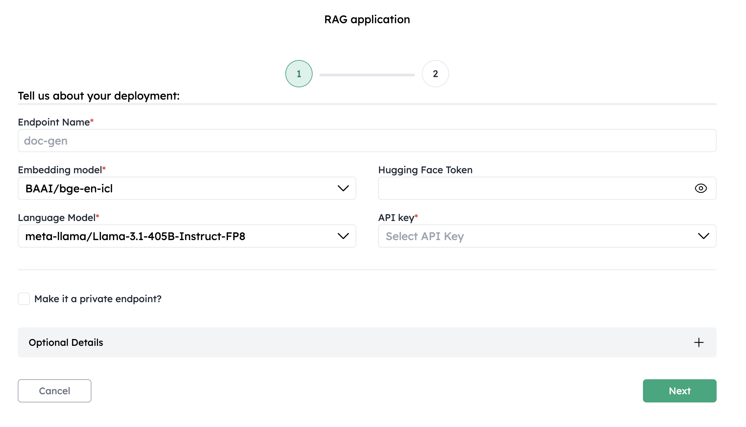Screen dimensions: 746x427
Task: Click the plus icon in Optional Details
Action: coord(699,342)
